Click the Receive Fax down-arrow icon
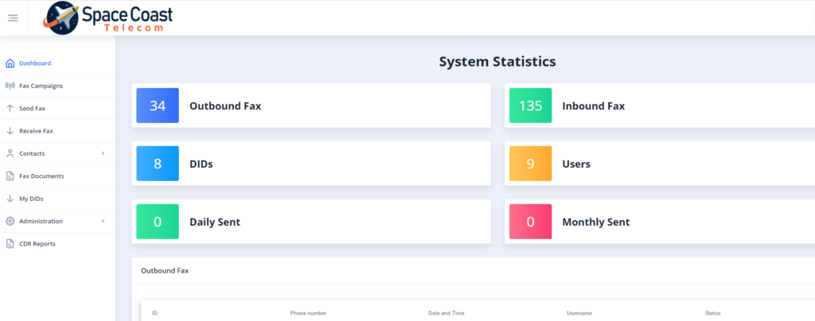The image size is (815, 321). pos(10,130)
